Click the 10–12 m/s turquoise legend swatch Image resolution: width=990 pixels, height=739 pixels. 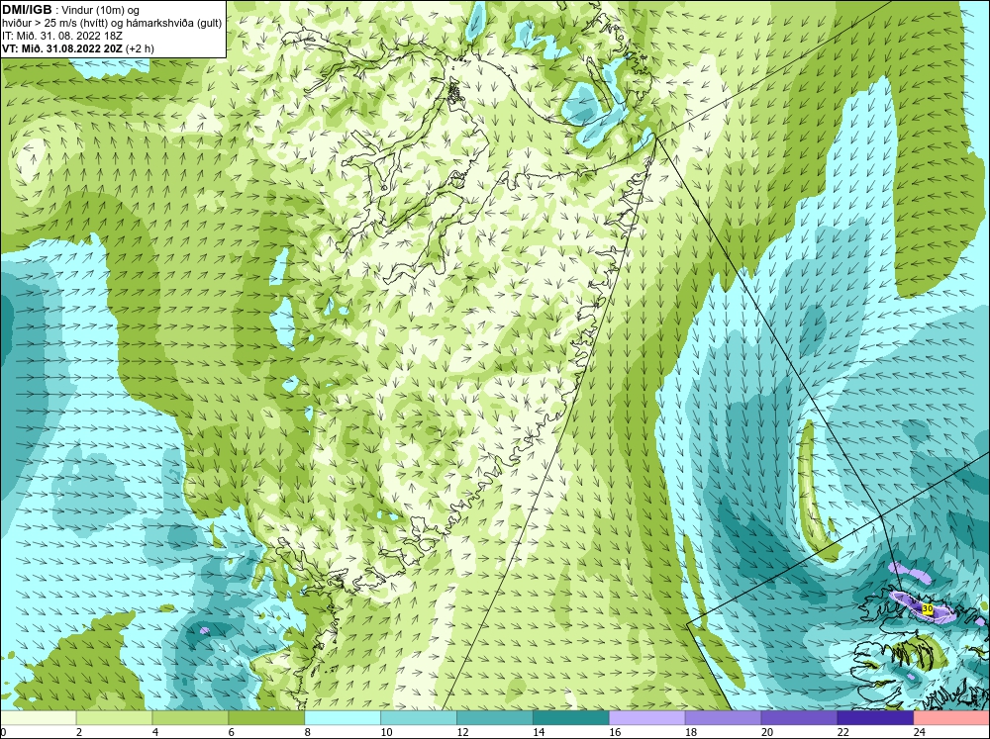click(x=419, y=718)
